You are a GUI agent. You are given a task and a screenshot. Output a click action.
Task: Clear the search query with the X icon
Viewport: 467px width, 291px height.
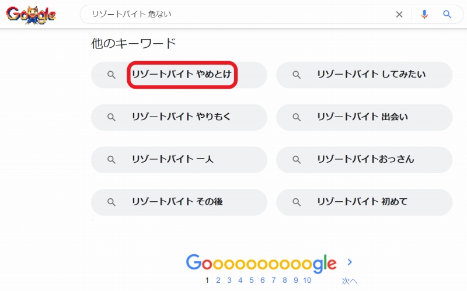pyautogui.click(x=399, y=14)
